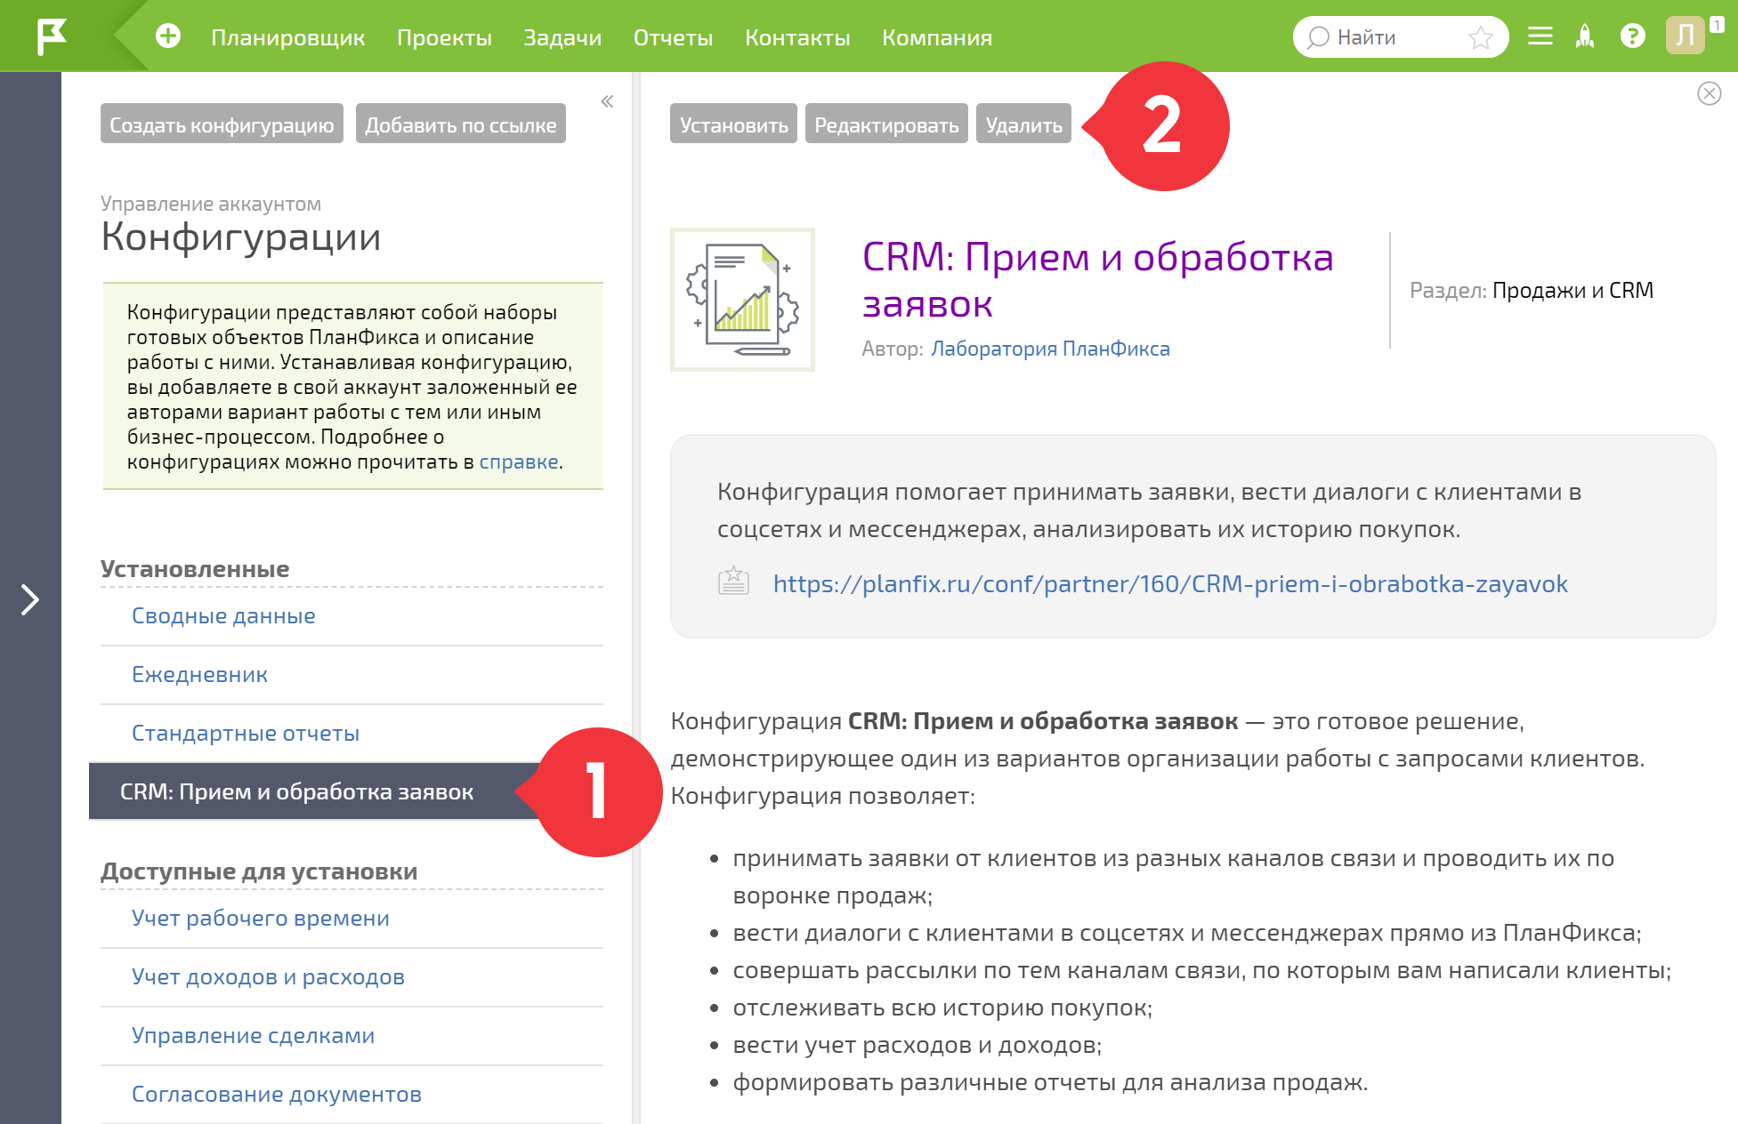Click the Установить button
This screenshot has height=1124, width=1738.
coord(733,124)
